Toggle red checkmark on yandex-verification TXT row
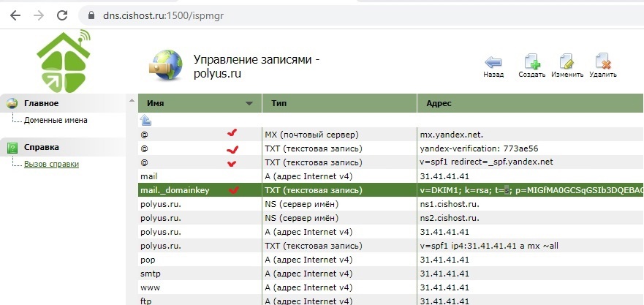Viewport: 644px width, 305px height. tap(232, 148)
